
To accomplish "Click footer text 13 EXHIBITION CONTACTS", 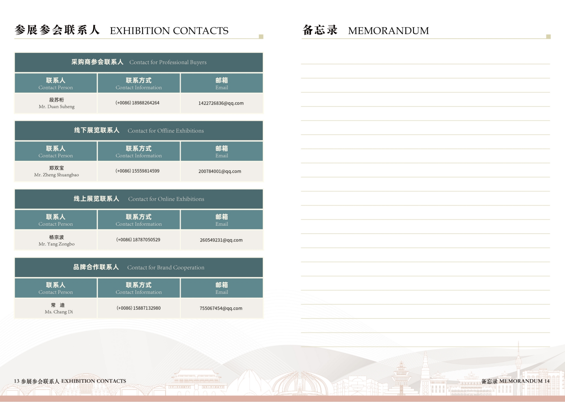I will coord(70,381).
